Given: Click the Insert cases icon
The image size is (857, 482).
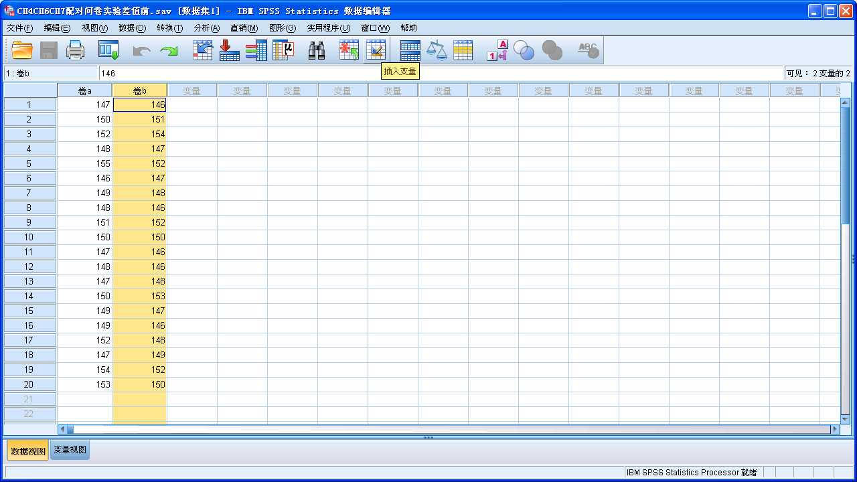Looking at the screenshot, I should point(349,50).
